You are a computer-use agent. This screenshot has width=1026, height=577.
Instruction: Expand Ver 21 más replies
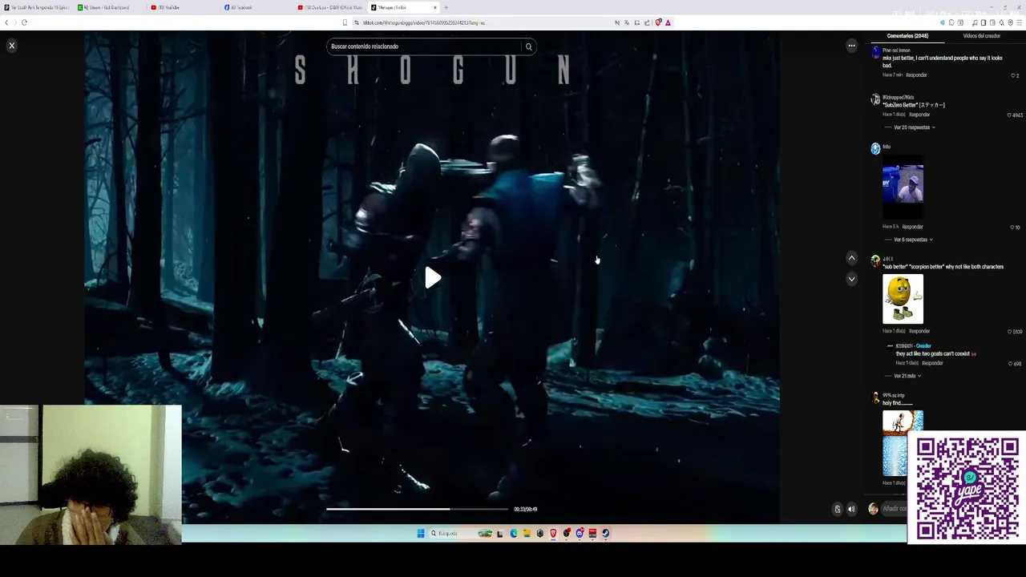pyautogui.click(x=907, y=376)
